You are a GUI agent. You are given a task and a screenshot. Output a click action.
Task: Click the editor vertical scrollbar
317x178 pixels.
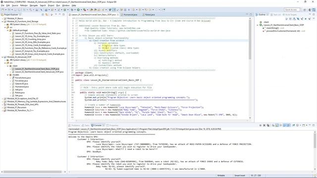250,40
